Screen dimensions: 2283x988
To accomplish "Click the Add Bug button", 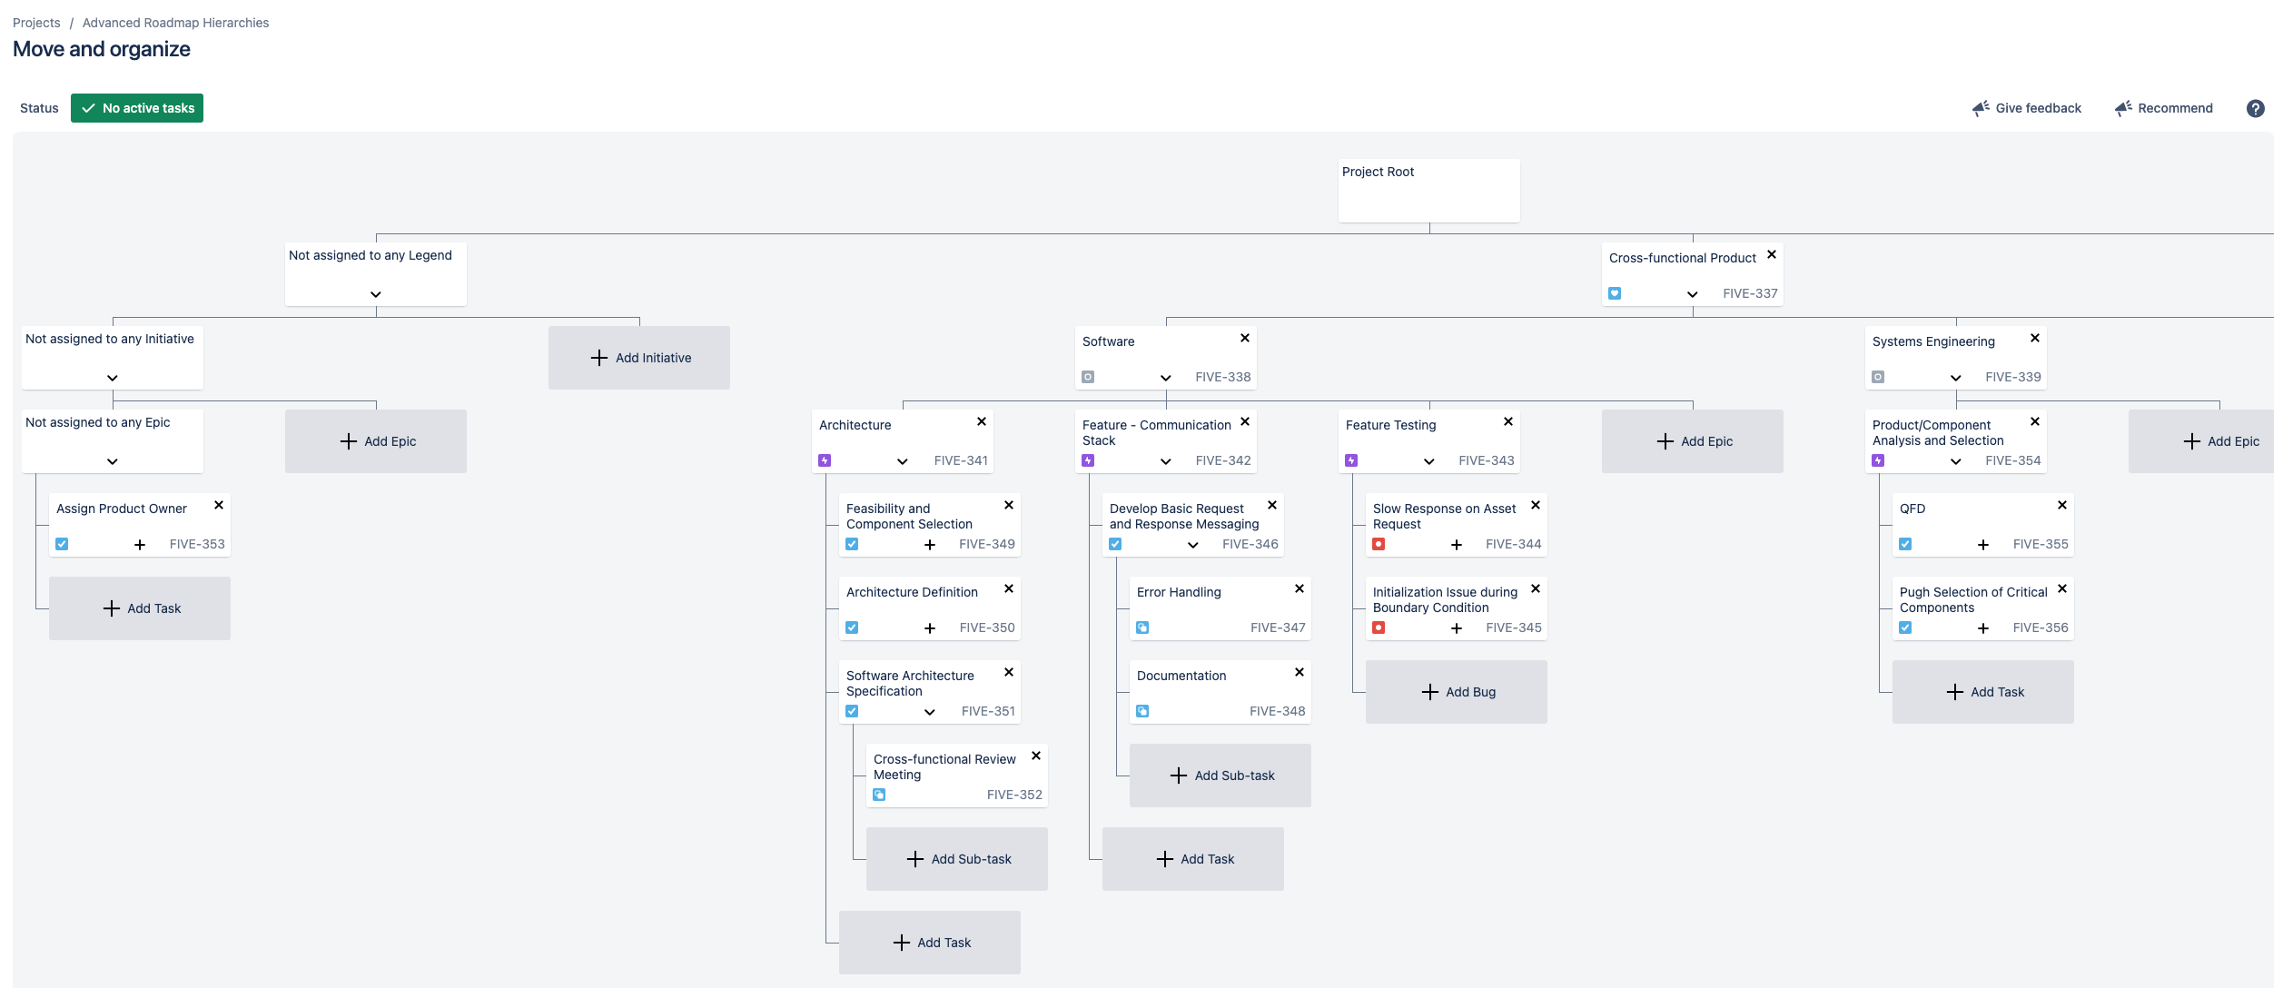I will coord(1457,692).
